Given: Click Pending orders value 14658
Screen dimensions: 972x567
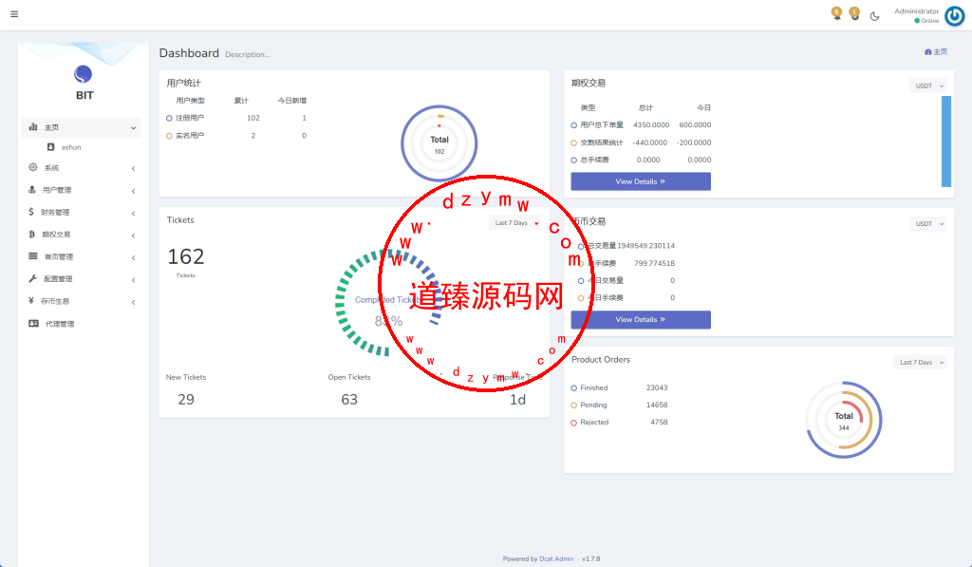Looking at the screenshot, I should click(657, 406).
